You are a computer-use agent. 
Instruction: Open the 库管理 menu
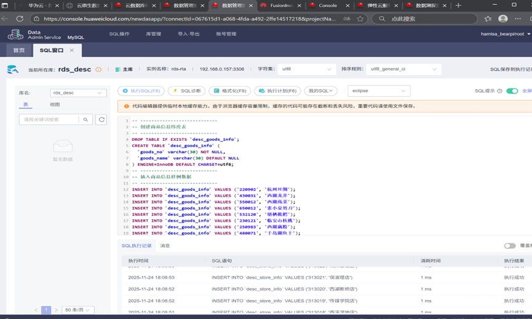click(154, 34)
